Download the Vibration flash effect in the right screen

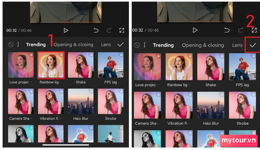tap(190, 94)
